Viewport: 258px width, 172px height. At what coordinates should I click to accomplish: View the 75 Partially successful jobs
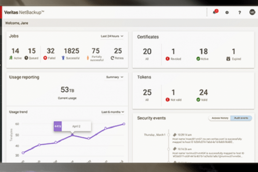coord(96,51)
